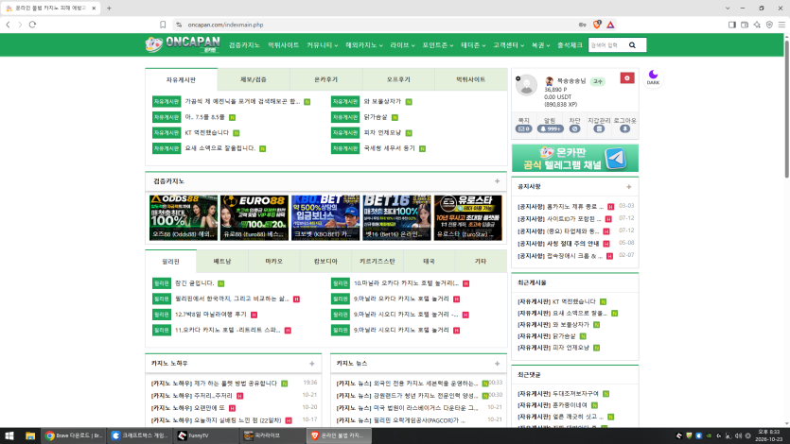Open the 유로스타 banner thumbnail
The image size is (790, 444).
point(468,217)
